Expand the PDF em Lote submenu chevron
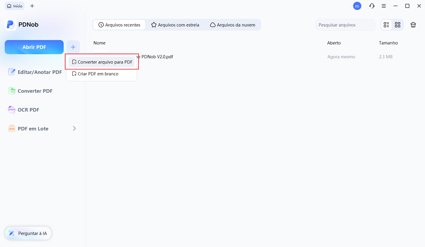Screen dimensions: 425x247 pyautogui.click(x=74, y=128)
